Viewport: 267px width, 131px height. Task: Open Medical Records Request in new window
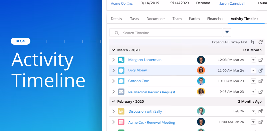pos(261,92)
